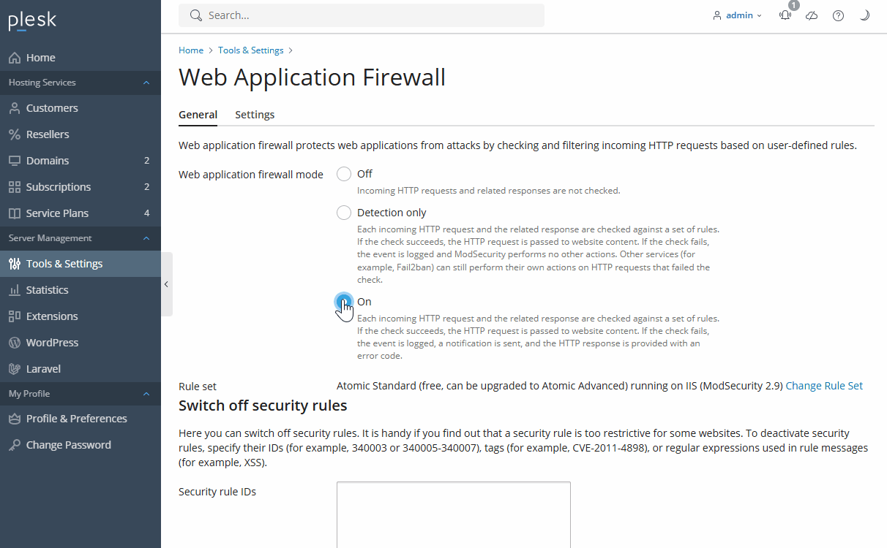The width and height of the screenshot is (887, 548).
Task: Select Detection only firewall mode
Action: tap(344, 213)
